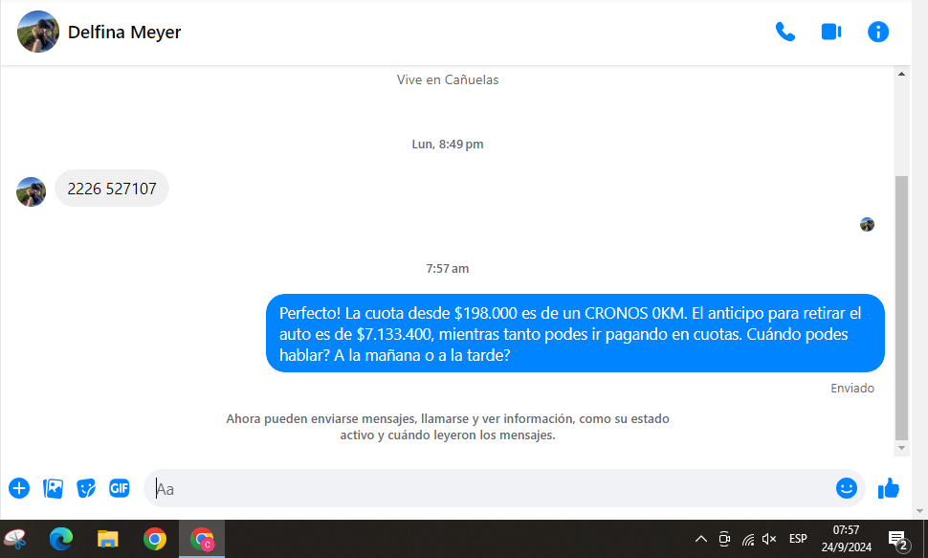Screen dimensions: 928x558
Task: Choose a sticker
Action: click(x=86, y=489)
